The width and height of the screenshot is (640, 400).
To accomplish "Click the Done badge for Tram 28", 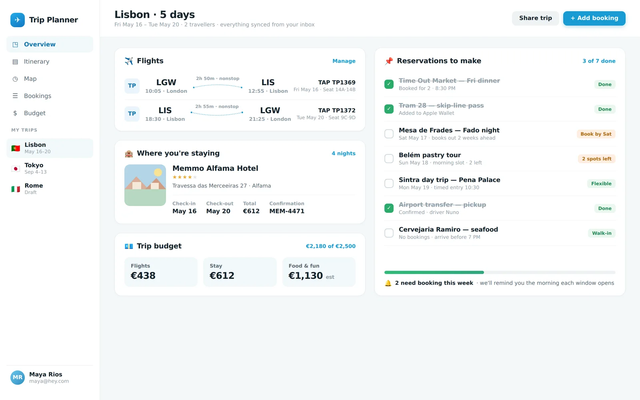I will pyautogui.click(x=605, y=109).
